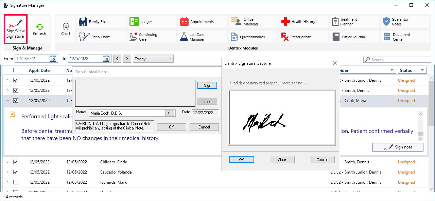This screenshot has width=435, height=201.
Task: Click Cancel in Sign Clinical Note dialog
Action: pyautogui.click(x=204, y=127)
